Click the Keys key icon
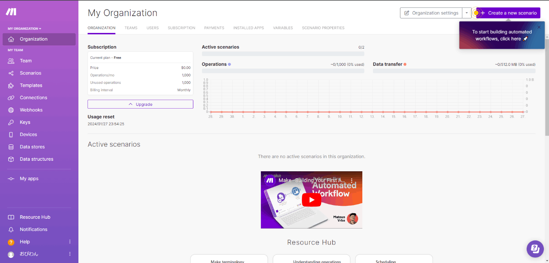Image resolution: width=549 pixels, height=263 pixels. 11,122
